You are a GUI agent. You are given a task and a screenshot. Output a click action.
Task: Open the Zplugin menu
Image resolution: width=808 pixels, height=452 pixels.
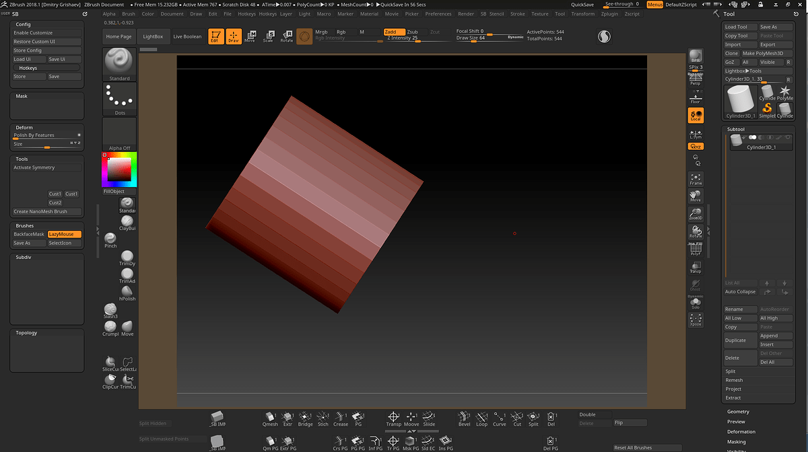pos(609,13)
